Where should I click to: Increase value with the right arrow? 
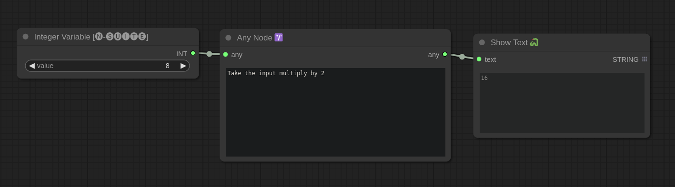tap(183, 66)
